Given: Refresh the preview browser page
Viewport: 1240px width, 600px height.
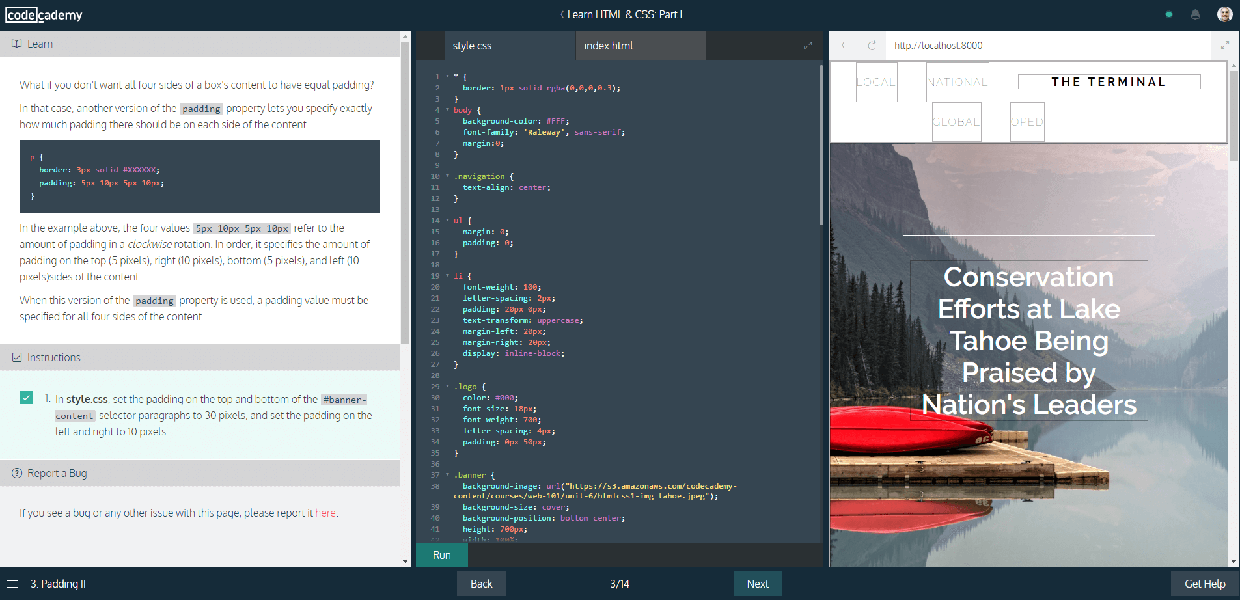Looking at the screenshot, I should pos(872,45).
